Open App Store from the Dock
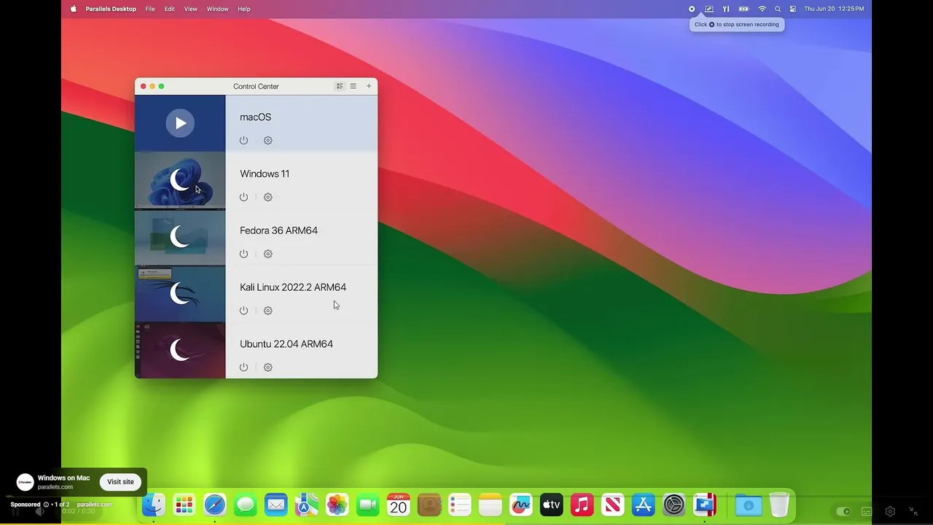This screenshot has width=933, height=525. [644, 505]
